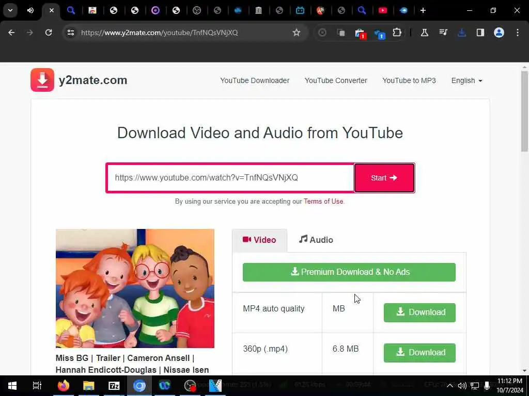Click the red Start button
Screen dimensions: 529x396
pyautogui.click(x=384, y=178)
